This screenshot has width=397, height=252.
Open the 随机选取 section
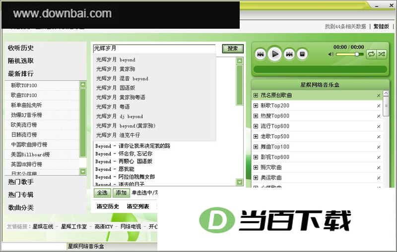pyautogui.click(x=21, y=61)
